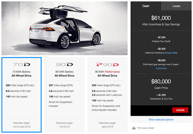This screenshot has width=193, height=134.
Task: Click the open falcon wing door on the car
Action: tap(63, 11)
